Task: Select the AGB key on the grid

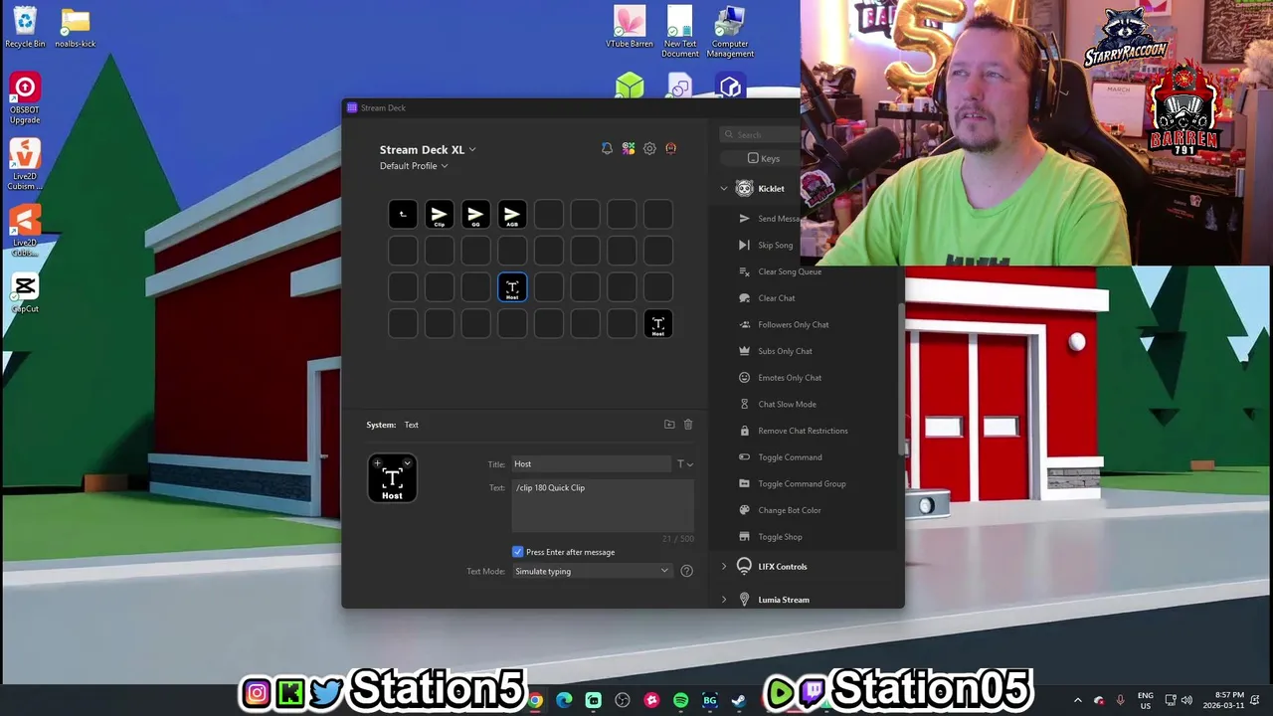Action: pyautogui.click(x=512, y=214)
